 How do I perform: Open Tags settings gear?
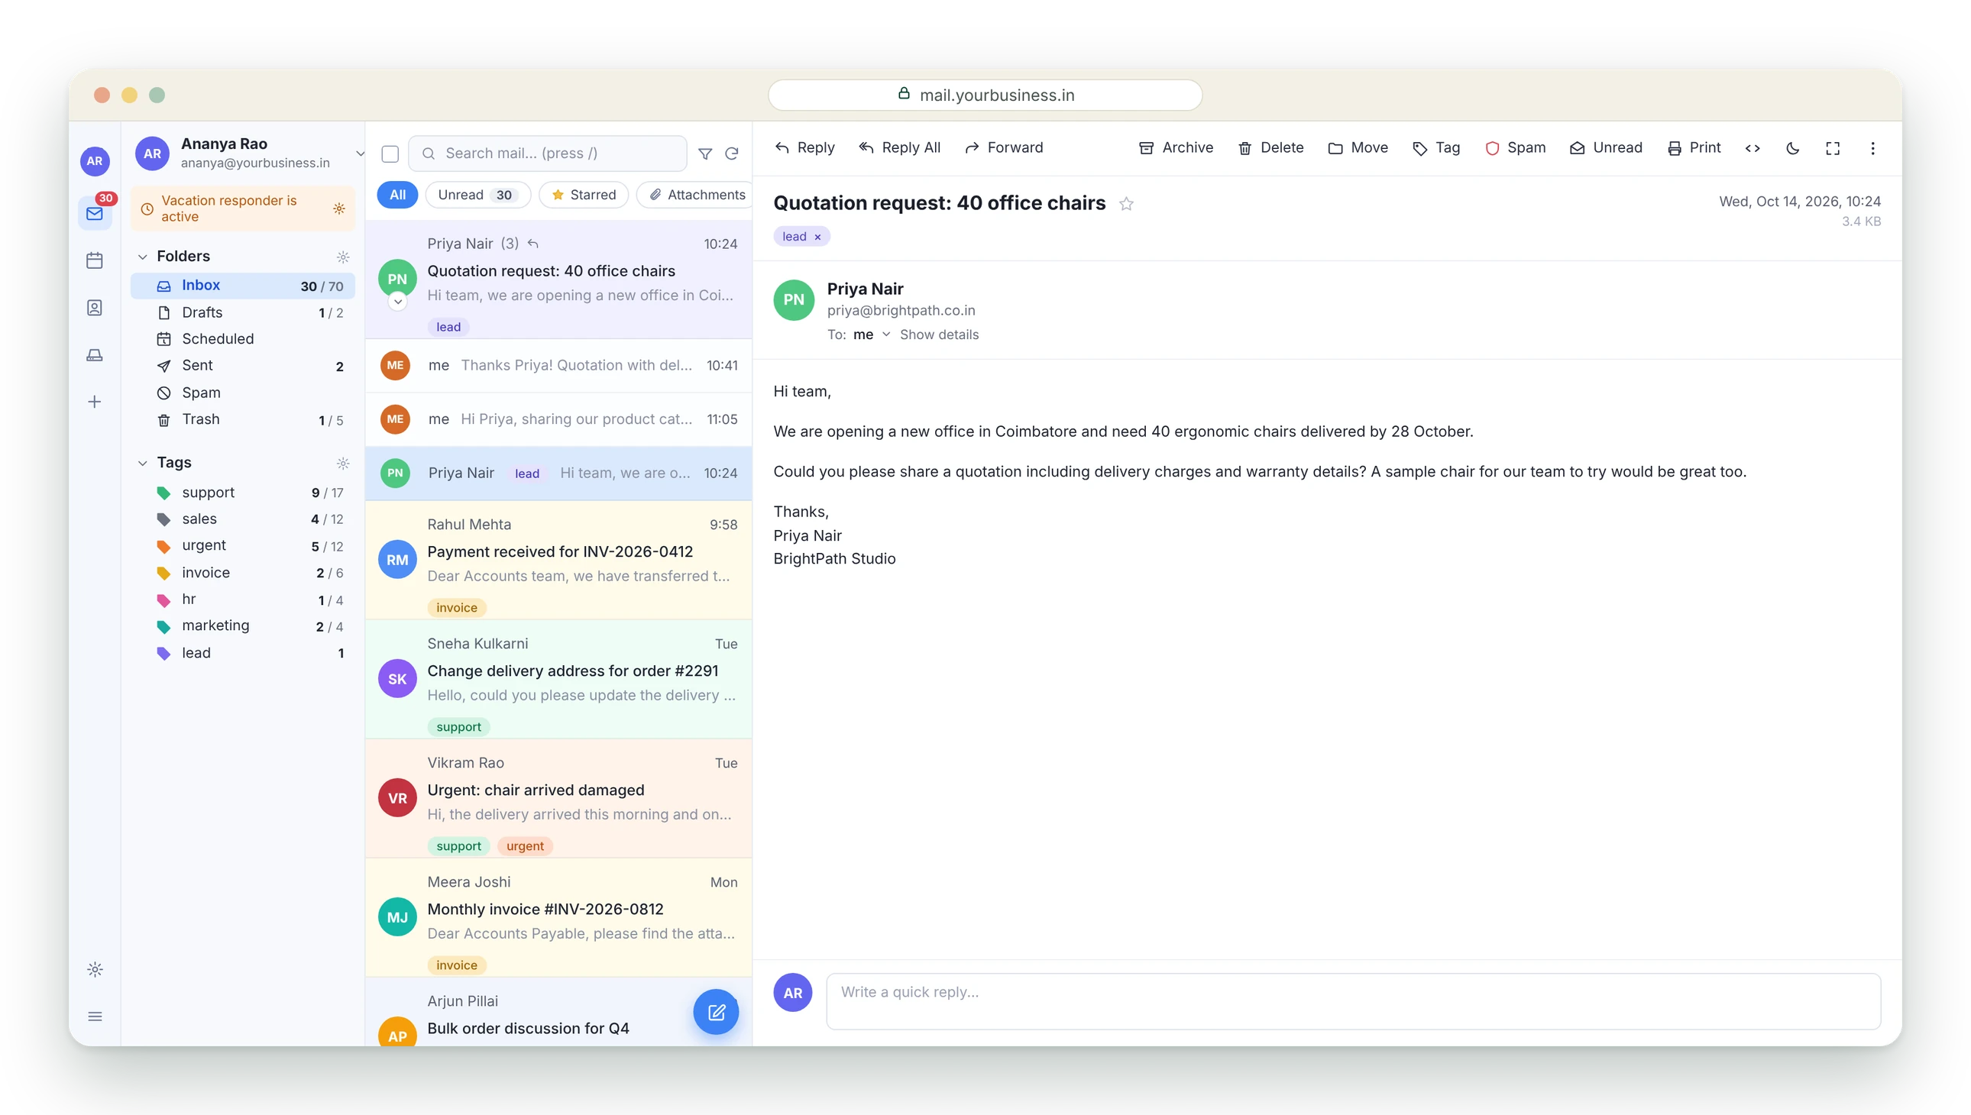(343, 463)
